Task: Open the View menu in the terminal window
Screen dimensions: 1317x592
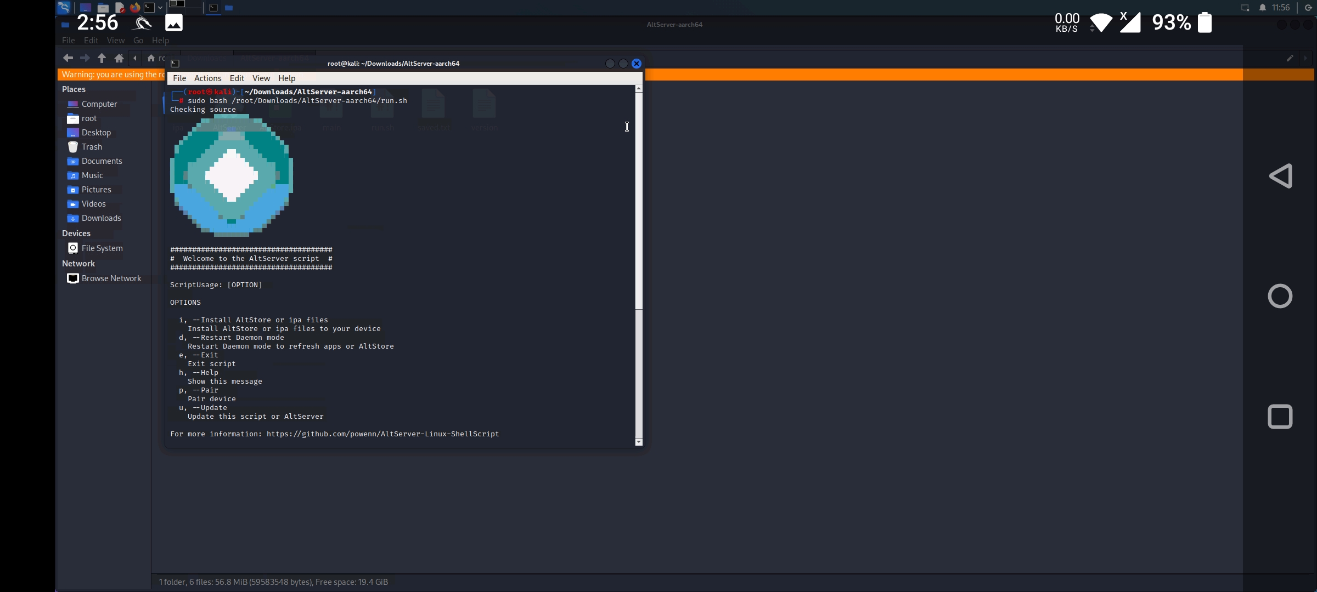Action: [261, 78]
